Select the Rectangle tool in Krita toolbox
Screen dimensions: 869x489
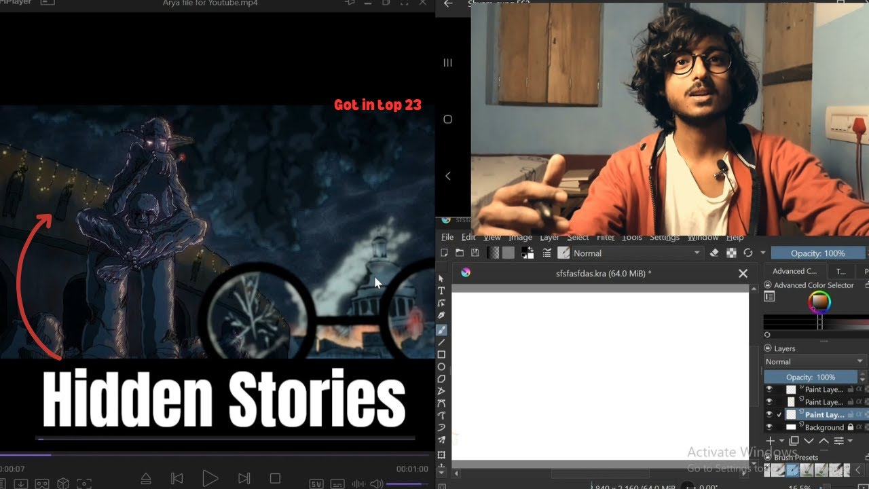click(x=441, y=355)
